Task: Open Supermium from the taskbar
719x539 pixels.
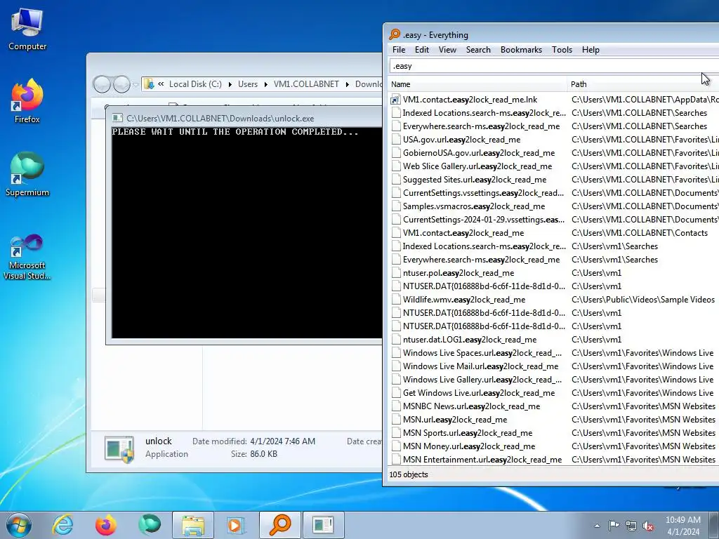Action: coord(150,525)
